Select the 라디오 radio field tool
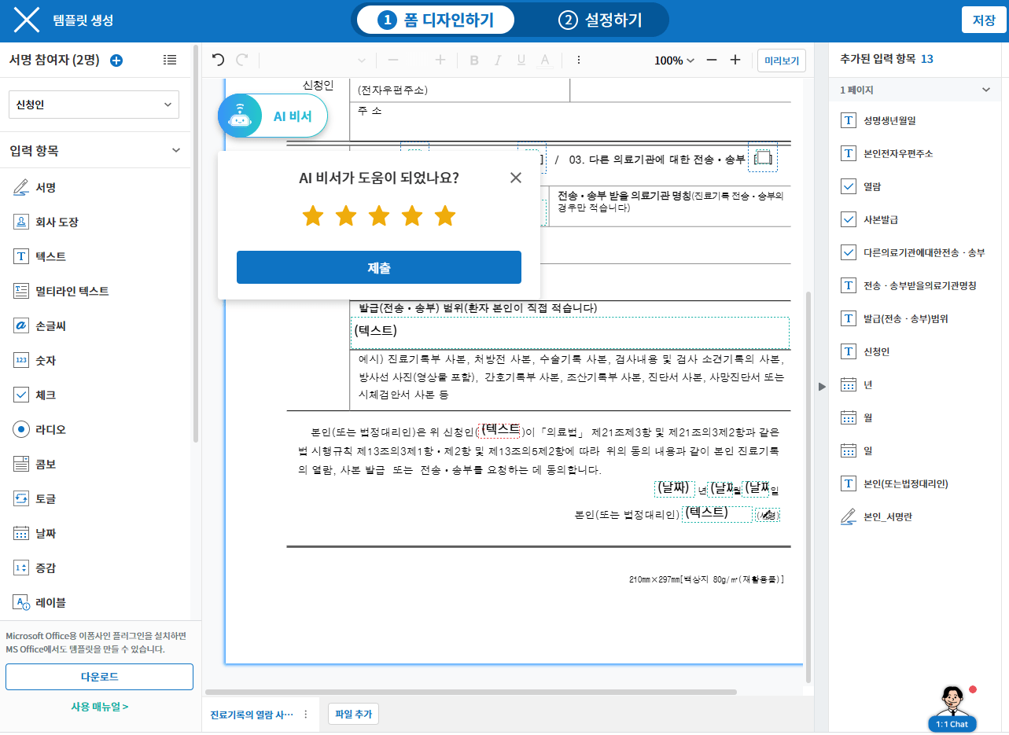The image size is (1009, 735). [x=50, y=429]
